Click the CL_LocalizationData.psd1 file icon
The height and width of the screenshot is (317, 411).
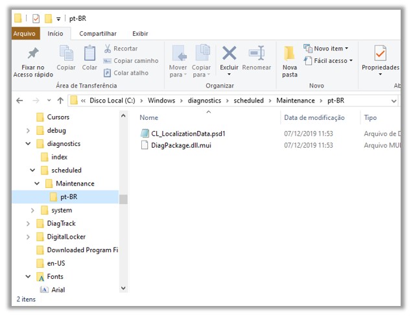[x=145, y=134]
